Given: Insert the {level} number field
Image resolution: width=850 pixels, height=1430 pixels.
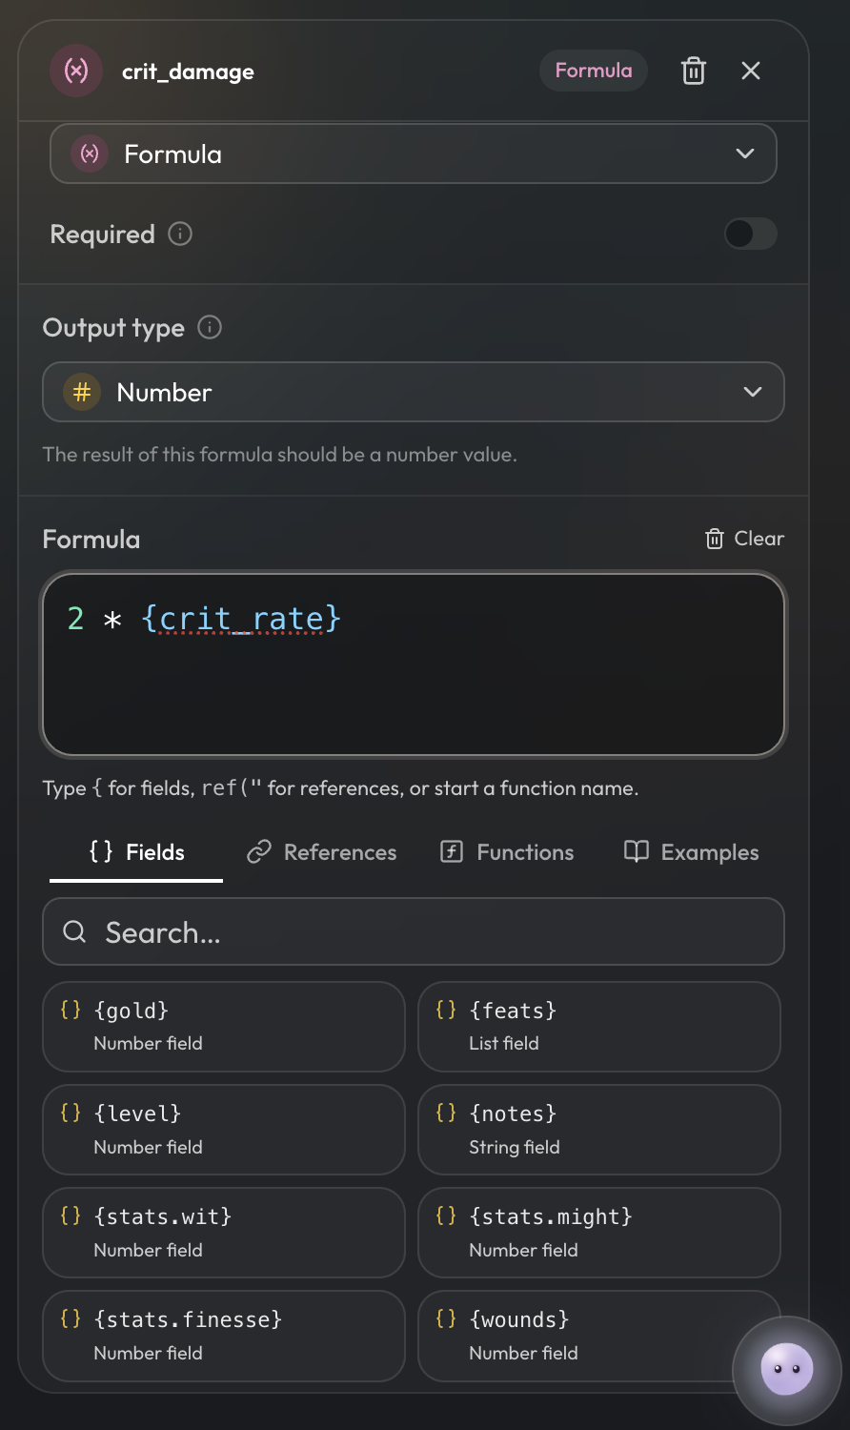Looking at the screenshot, I should 224,1130.
